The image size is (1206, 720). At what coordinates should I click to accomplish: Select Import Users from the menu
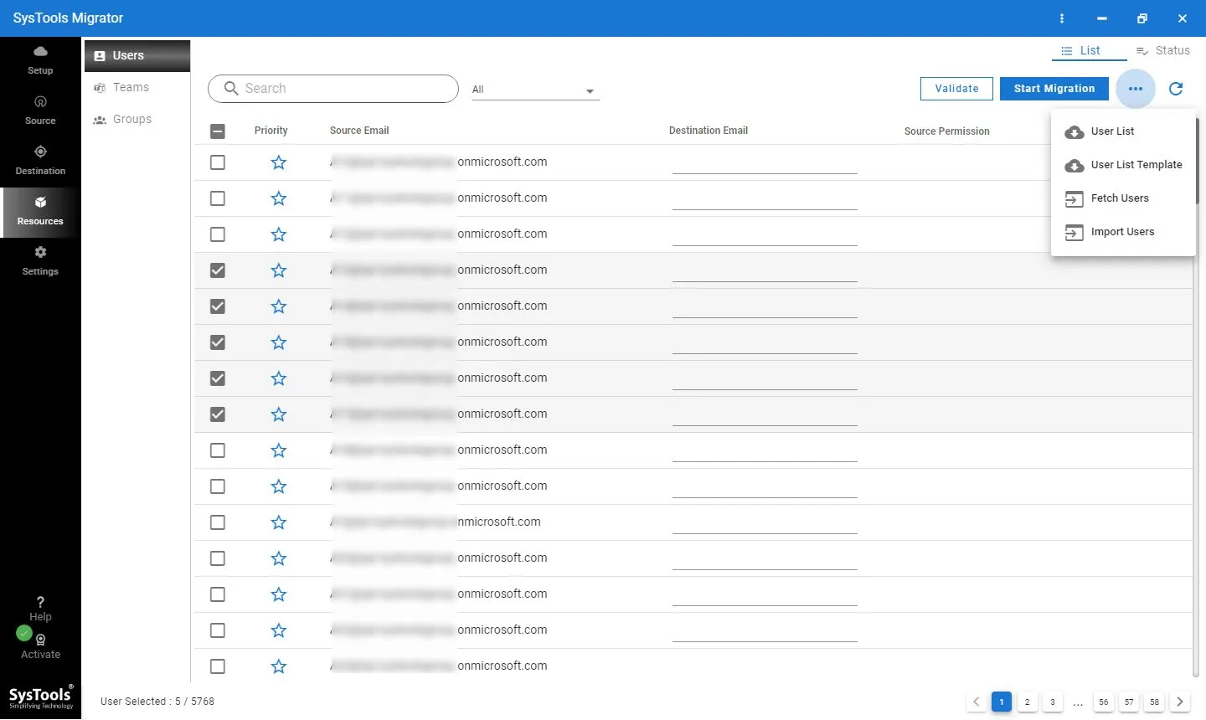[x=1123, y=232]
